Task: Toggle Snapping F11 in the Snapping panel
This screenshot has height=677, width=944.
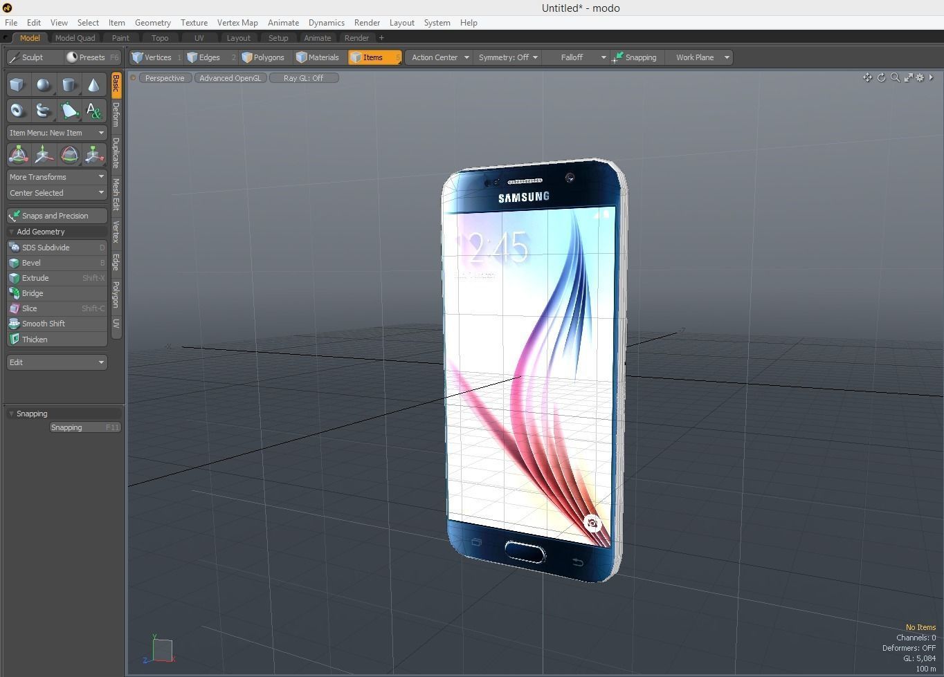Action: [85, 427]
